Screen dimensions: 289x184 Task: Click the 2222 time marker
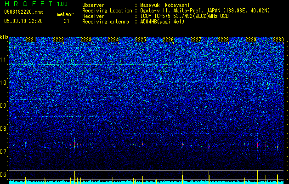[58, 40]
